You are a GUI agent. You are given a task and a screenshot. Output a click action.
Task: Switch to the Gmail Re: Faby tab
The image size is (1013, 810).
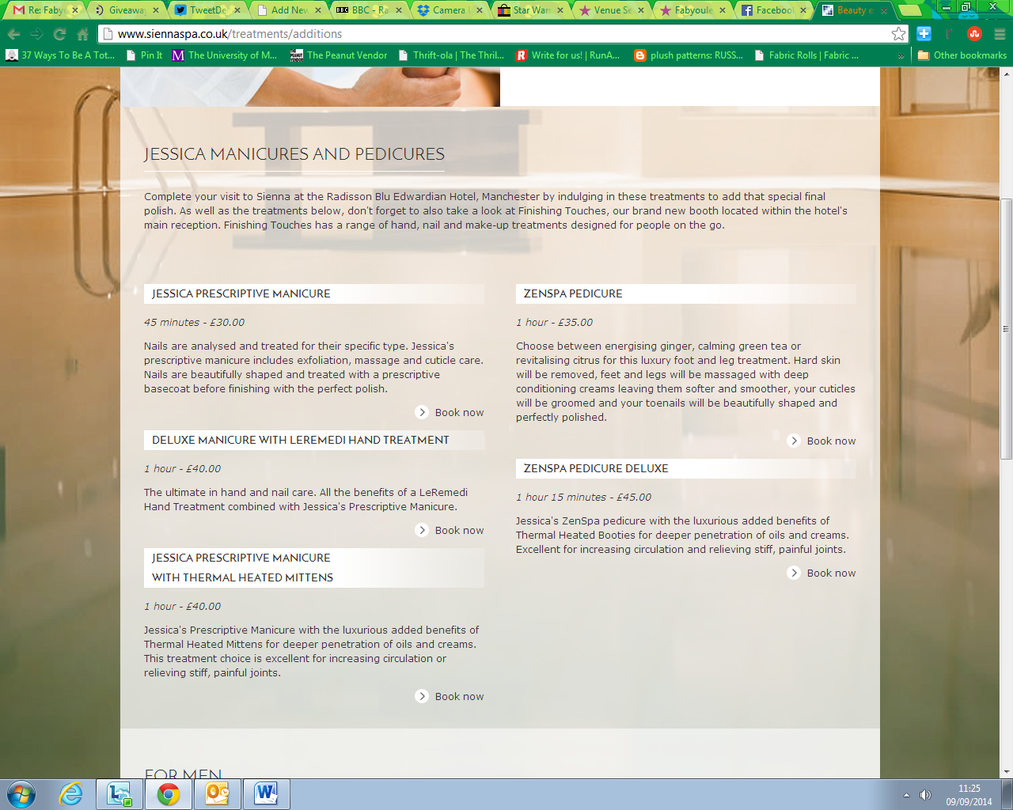[x=44, y=10]
